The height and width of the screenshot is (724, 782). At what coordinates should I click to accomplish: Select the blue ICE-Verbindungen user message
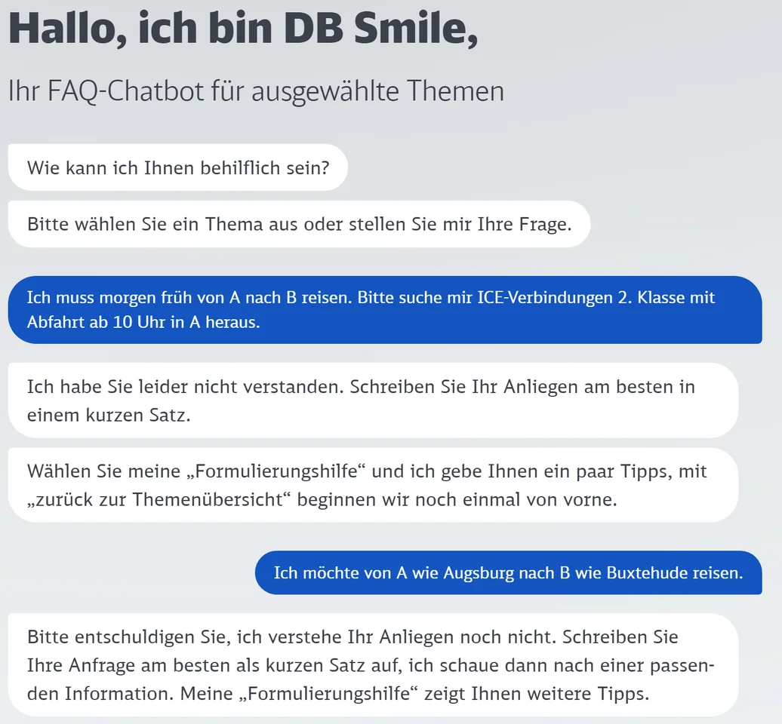point(385,310)
